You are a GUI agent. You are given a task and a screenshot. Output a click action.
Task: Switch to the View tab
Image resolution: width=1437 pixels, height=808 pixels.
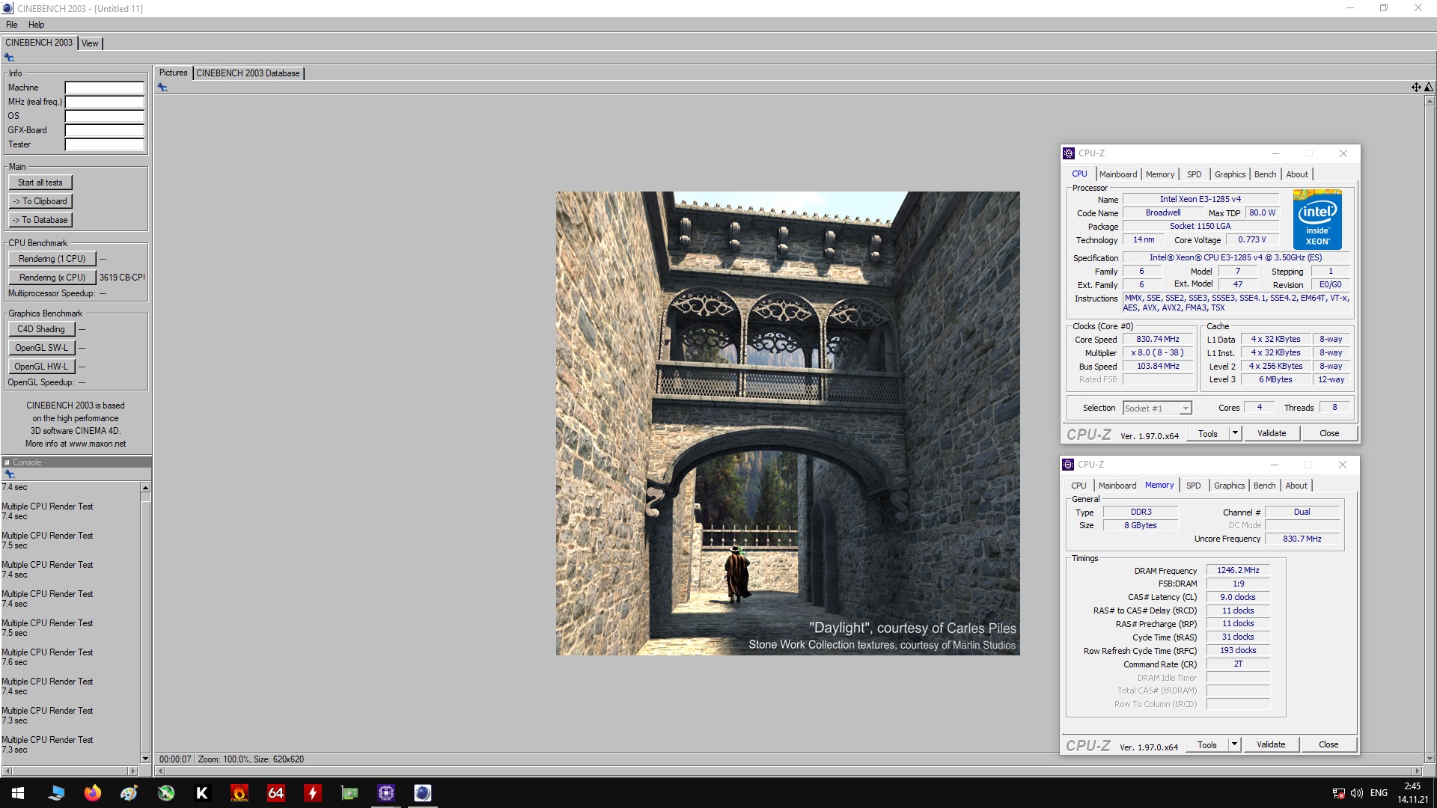[x=90, y=43]
